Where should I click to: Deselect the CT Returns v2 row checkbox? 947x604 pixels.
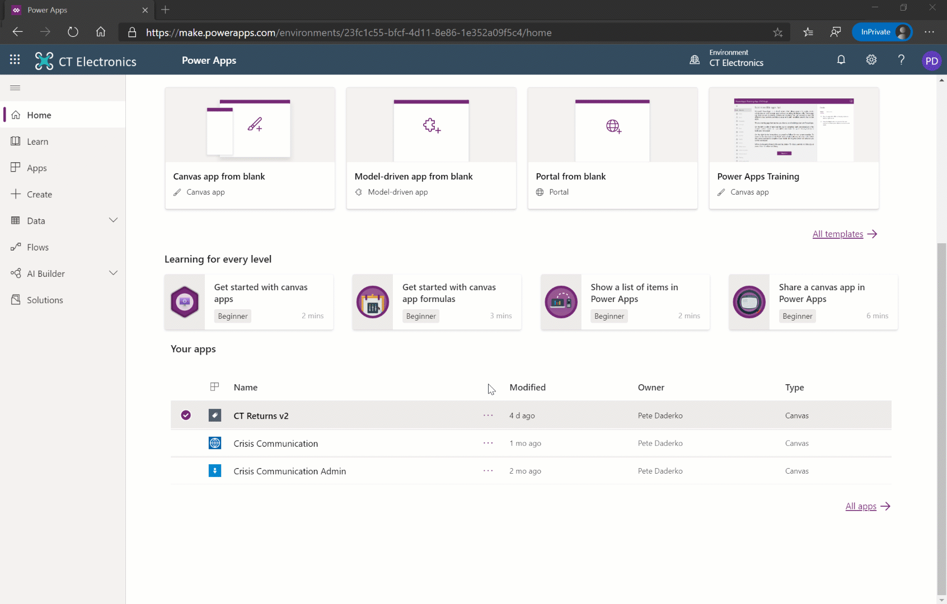[x=185, y=415]
